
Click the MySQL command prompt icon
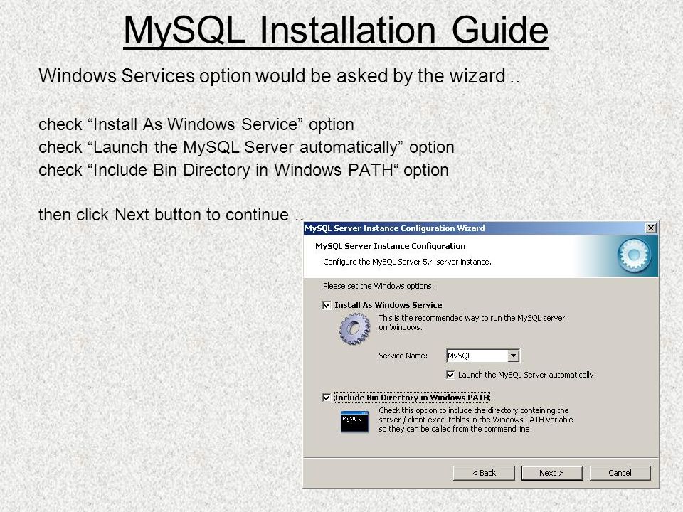tap(354, 422)
